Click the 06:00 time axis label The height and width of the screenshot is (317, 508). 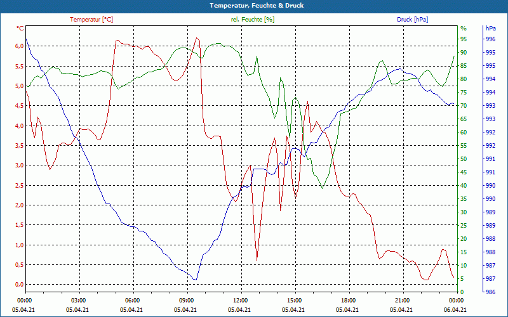coord(132,300)
